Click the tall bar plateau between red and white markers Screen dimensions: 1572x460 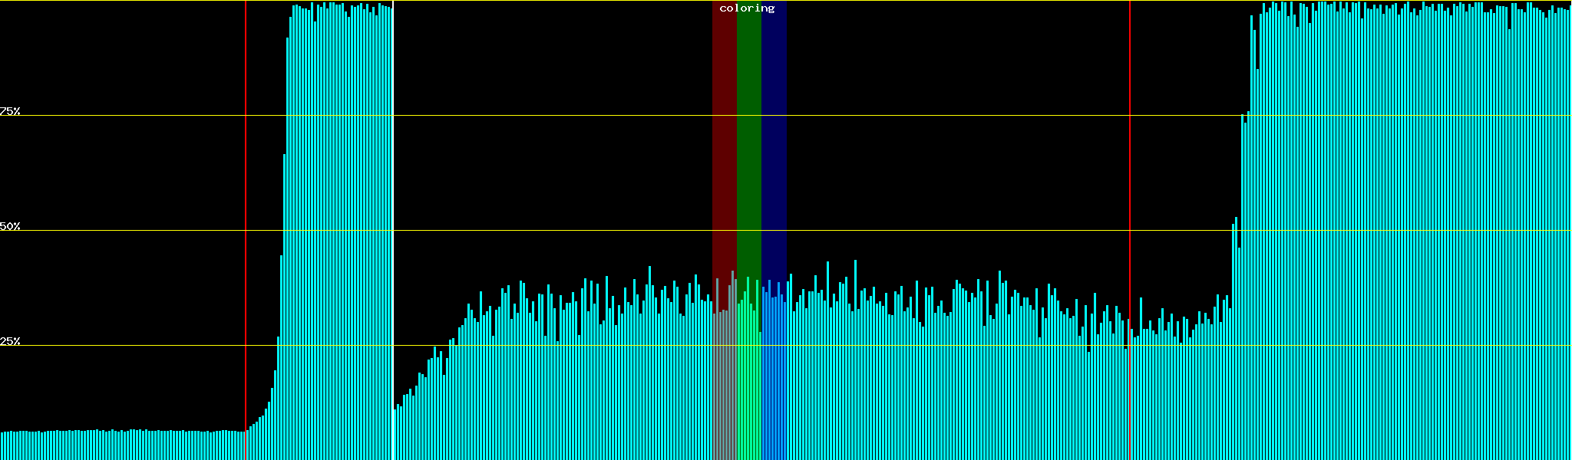click(338, 230)
